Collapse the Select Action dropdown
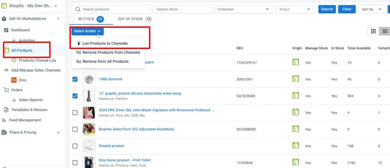Image resolution: width=390 pixels, height=168 pixels. pyautogui.click(x=87, y=31)
